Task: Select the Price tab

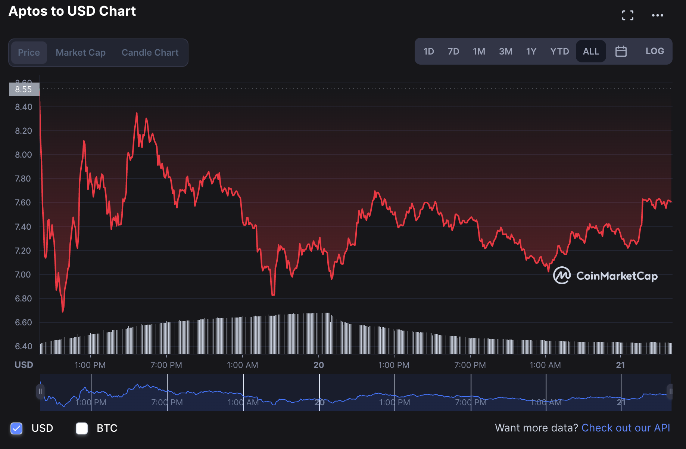Action: click(x=29, y=52)
